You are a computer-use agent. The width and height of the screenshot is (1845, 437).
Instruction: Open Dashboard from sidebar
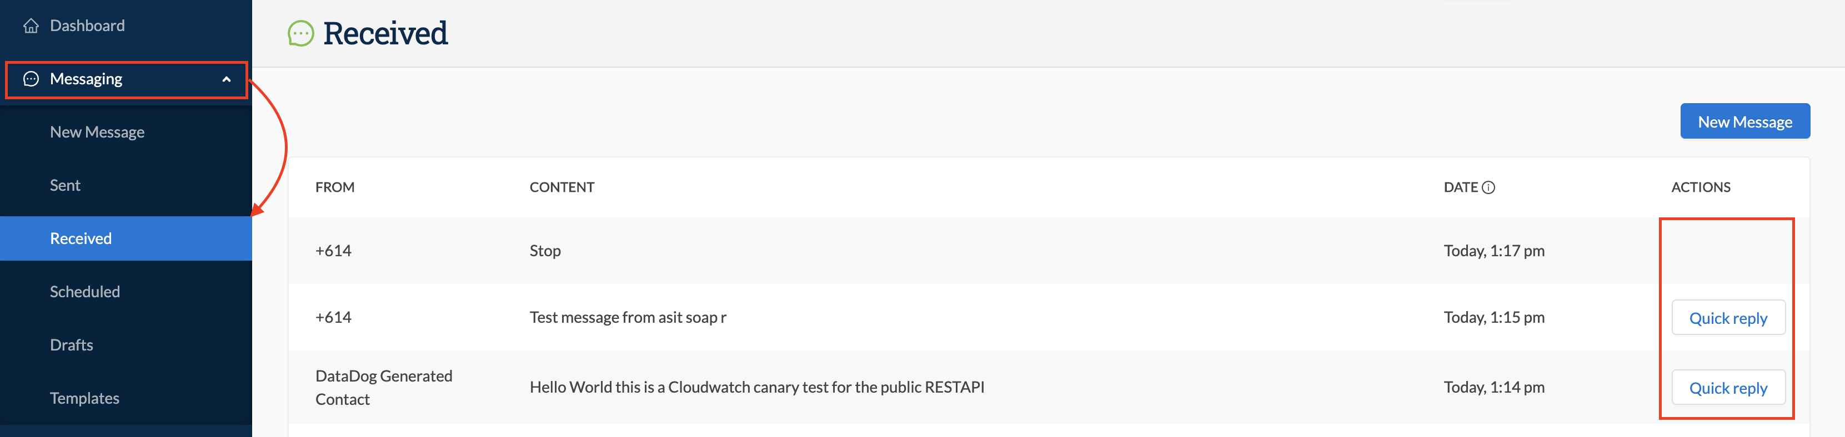click(87, 26)
